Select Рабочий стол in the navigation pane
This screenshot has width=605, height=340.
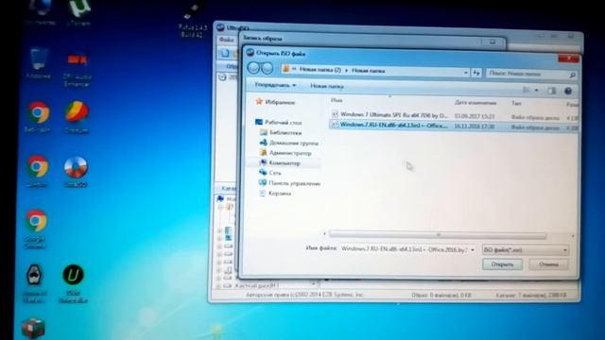(x=279, y=122)
